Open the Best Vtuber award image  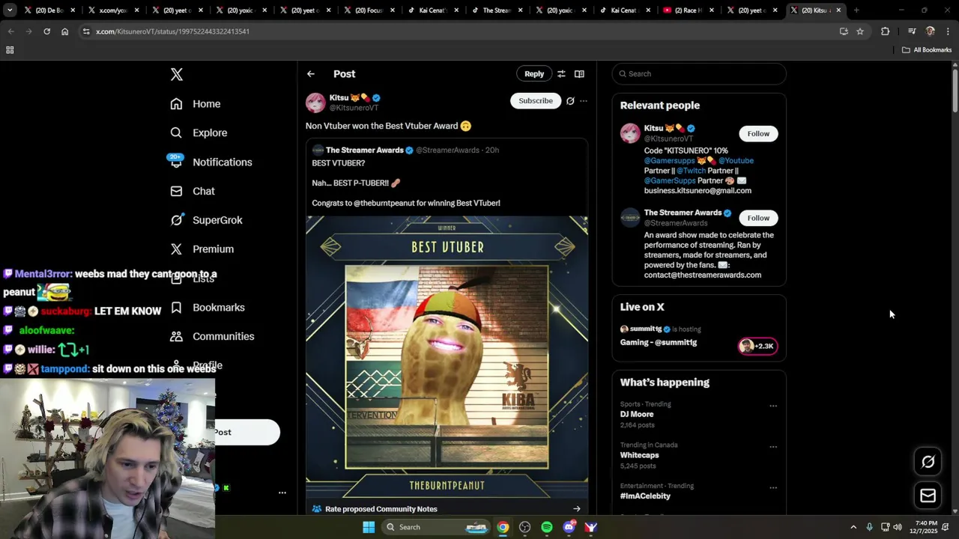coord(447,358)
